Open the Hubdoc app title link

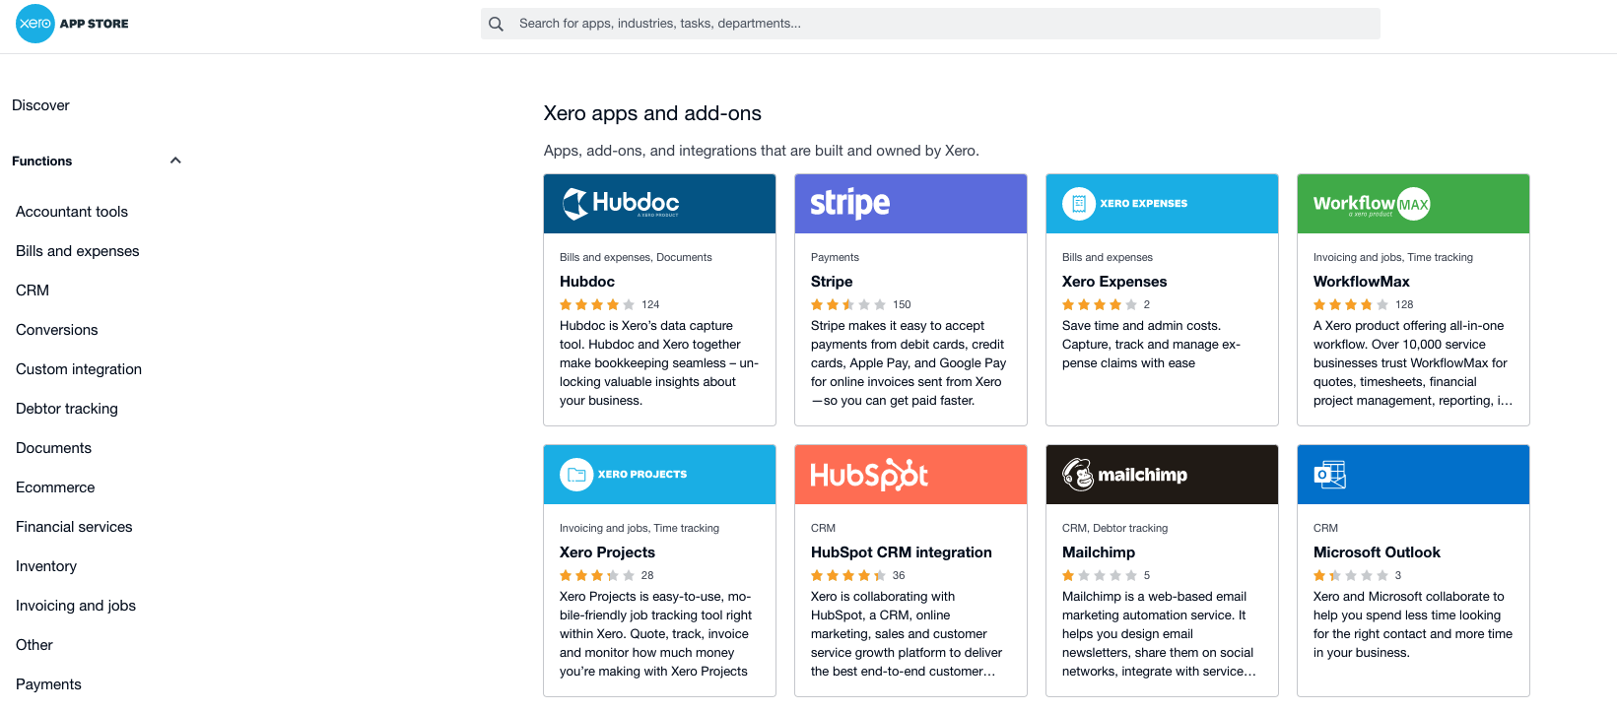(x=587, y=282)
